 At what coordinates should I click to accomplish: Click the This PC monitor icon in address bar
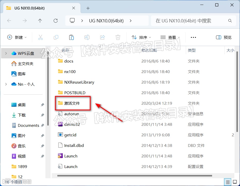pyautogui.click(x=72, y=21)
